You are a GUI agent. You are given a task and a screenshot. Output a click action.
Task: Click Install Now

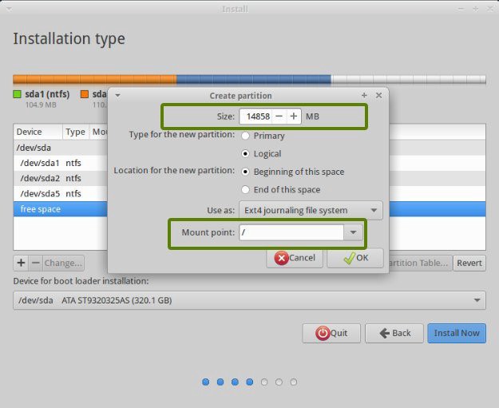(457, 333)
